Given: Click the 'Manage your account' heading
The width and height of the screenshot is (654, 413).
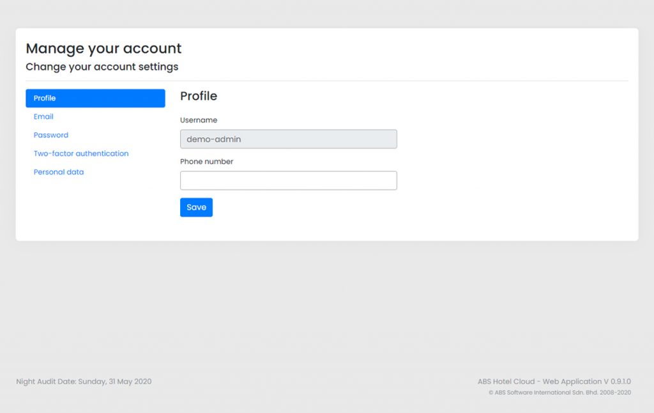Looking at the screenshot, I should click(103, 49).
